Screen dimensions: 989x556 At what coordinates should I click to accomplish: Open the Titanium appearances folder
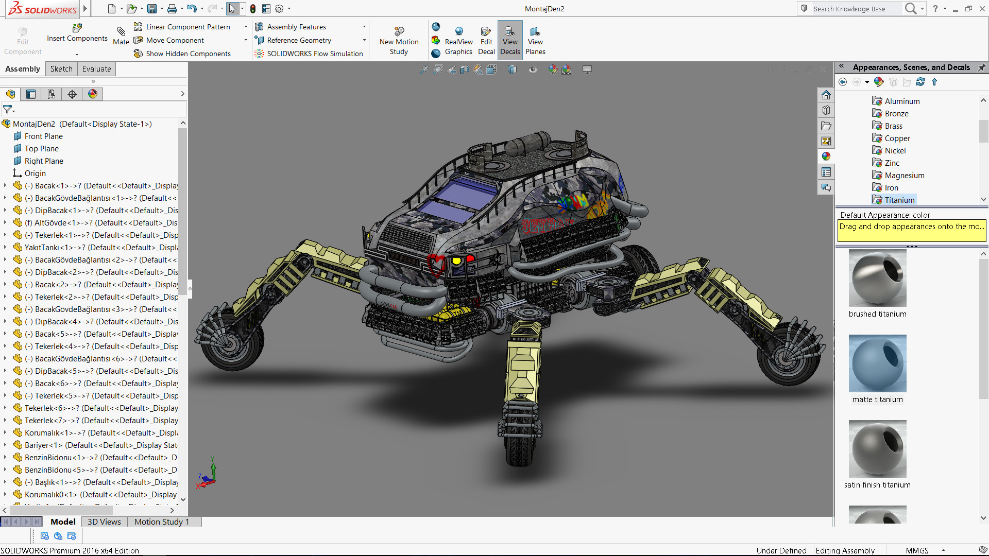point(899,200)
